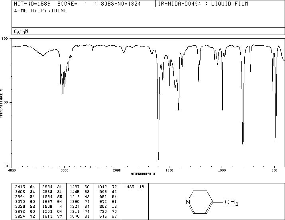Click the 2868 wavenumber in the peak table
The image size is (285, 220).
[x=47, y=192]
